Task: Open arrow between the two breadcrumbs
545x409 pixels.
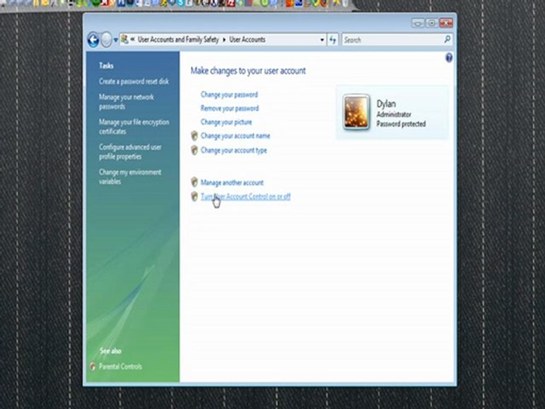Action: point(224,40)
